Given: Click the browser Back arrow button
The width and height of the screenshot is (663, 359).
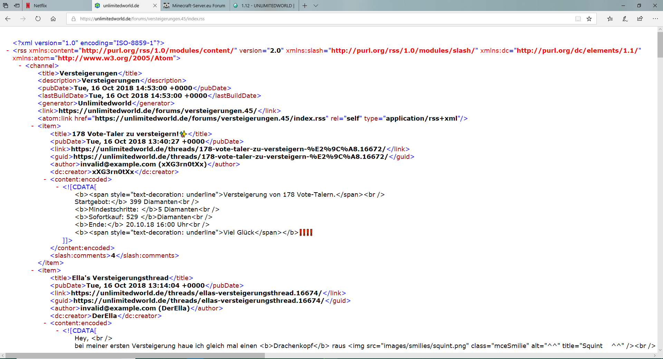Looking at the screenshot, I should [8, 19].
